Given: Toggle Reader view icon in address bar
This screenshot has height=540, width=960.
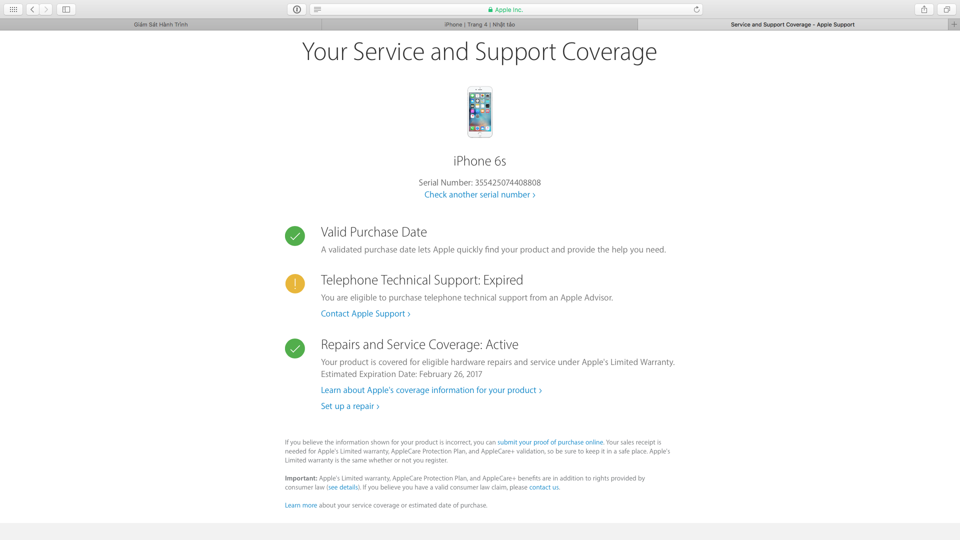Looking at the screenshot, I should click(x=317, y=9).
